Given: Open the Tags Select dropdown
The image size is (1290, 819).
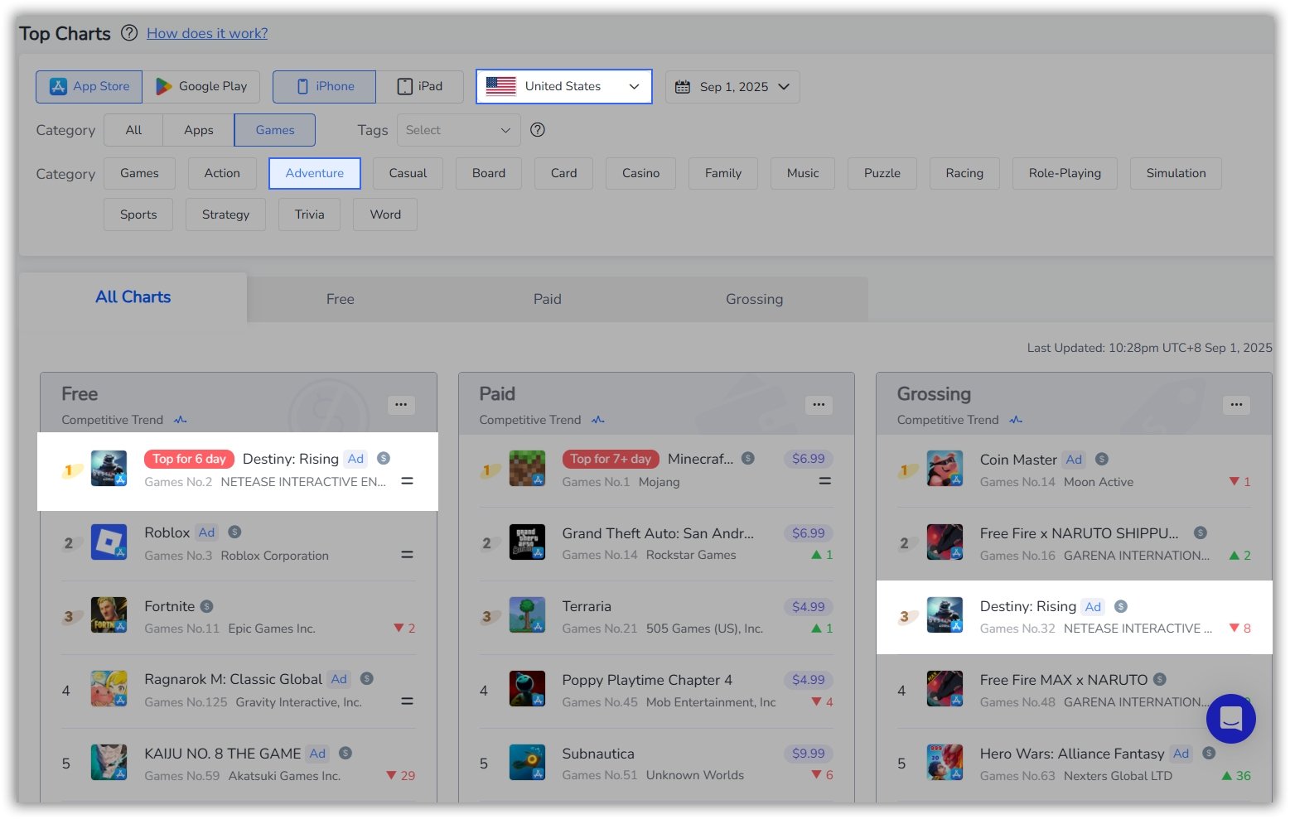Looking at the screenshot, I should coord(459,130).
